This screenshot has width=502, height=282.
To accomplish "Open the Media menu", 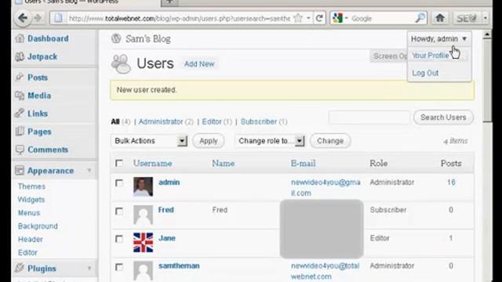I will pos(39,96).
